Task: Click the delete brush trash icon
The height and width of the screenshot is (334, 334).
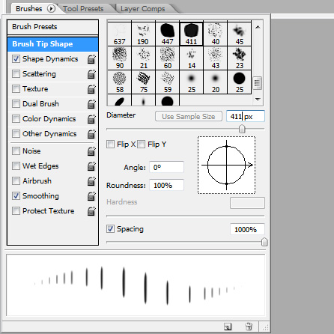Action: pyautogui.click(x=249, y=327)
